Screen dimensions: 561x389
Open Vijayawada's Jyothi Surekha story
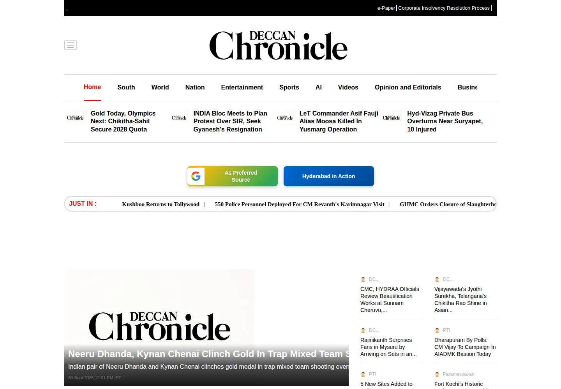[x=460, y=300]
